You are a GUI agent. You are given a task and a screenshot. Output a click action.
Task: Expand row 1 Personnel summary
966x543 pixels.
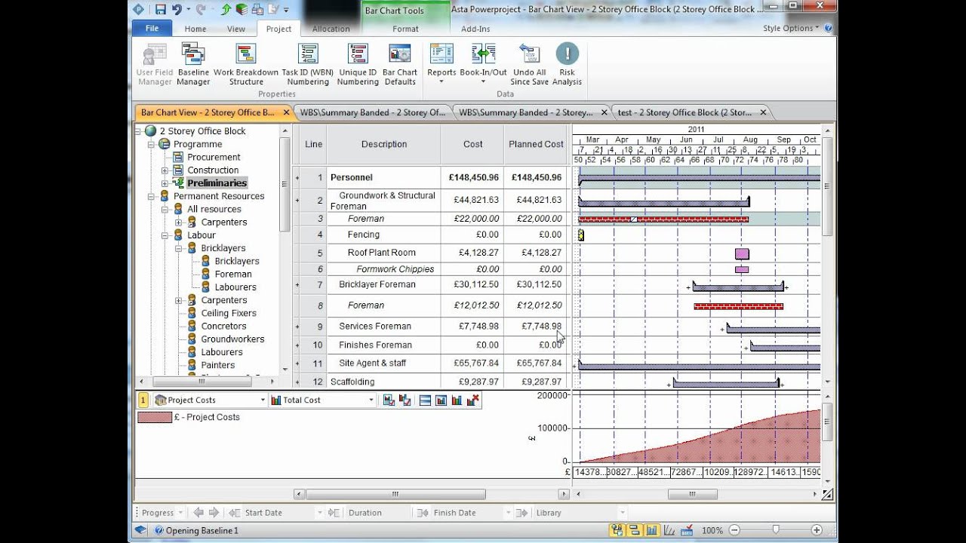(297, 178)
